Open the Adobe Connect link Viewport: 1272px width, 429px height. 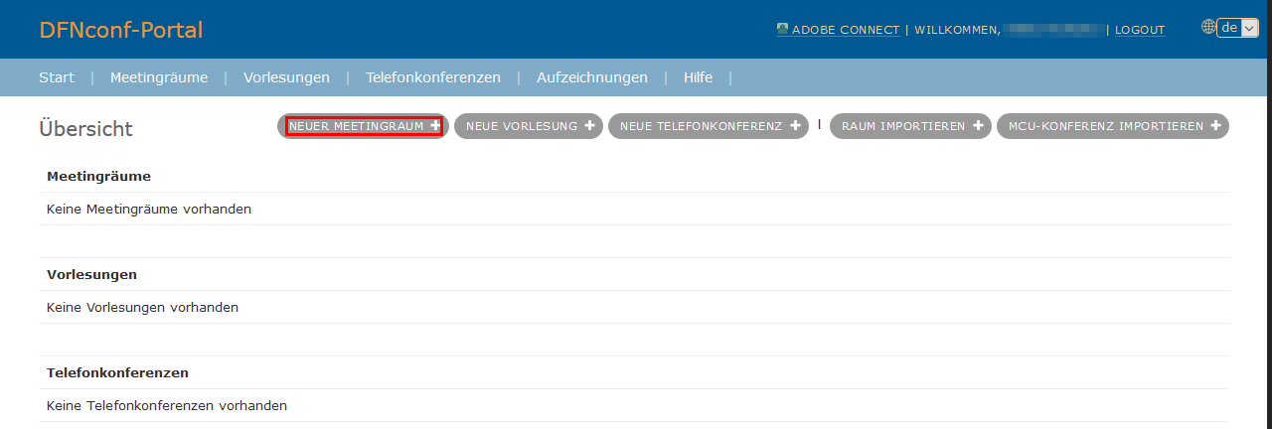(845, 31)
